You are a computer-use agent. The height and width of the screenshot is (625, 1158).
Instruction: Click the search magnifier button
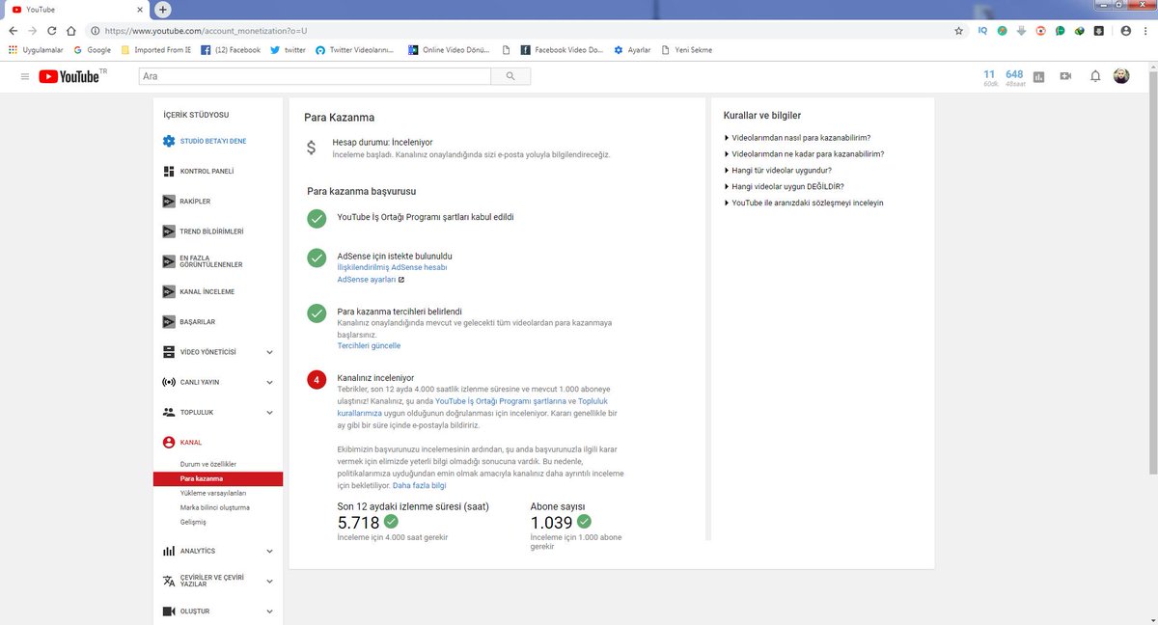tap(510, 75)
